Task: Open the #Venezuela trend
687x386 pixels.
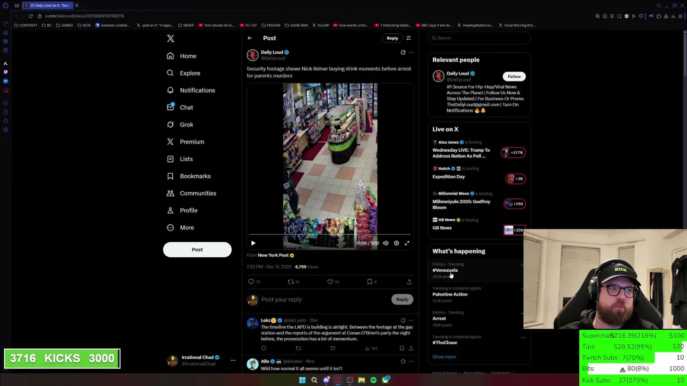Action: pyautogui.click(x=445, y=270)
